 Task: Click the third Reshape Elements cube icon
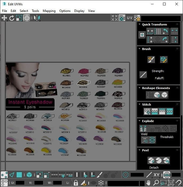pos(164,95)
